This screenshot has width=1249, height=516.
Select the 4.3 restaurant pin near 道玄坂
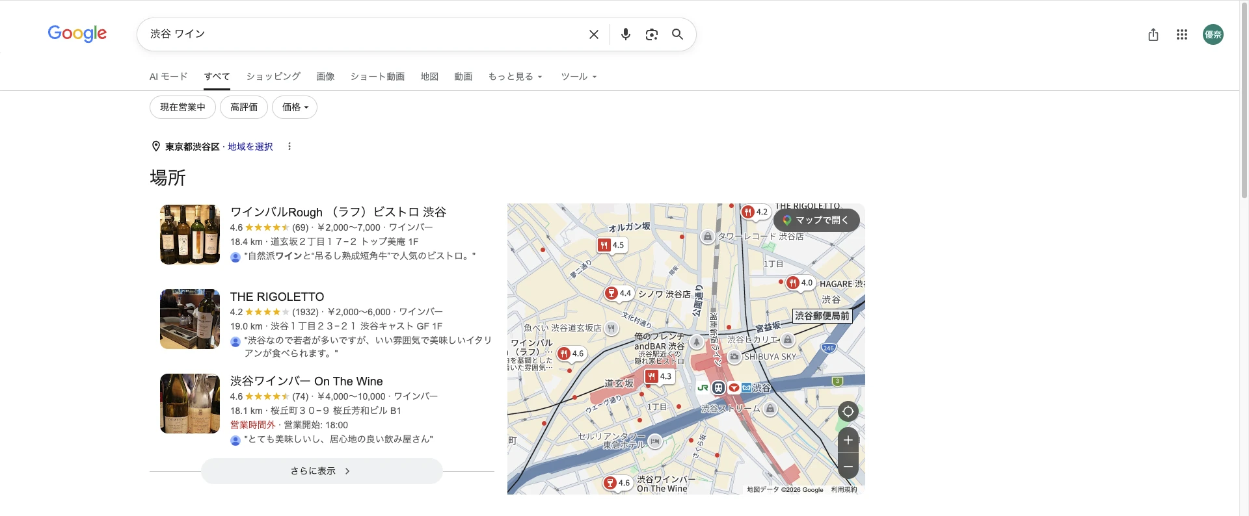click(659, 376)
